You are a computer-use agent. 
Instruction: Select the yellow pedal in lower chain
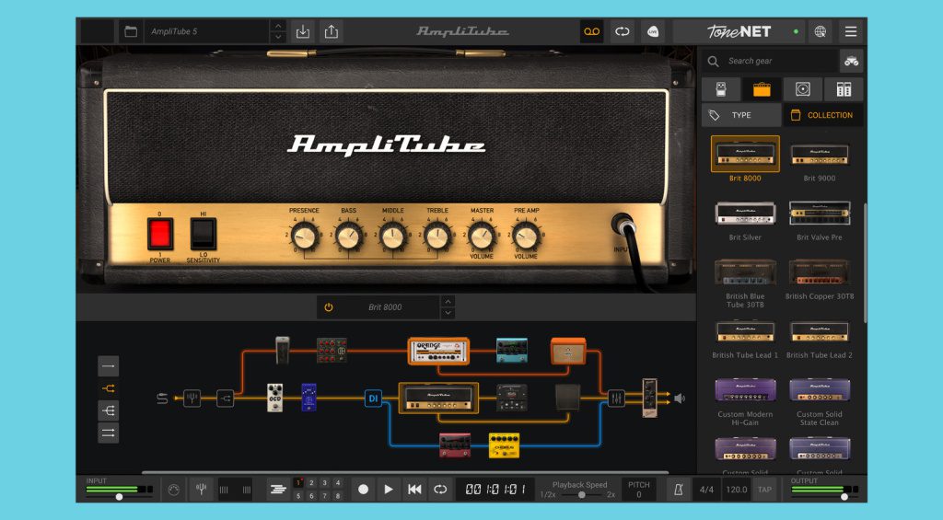click(504, 445)
